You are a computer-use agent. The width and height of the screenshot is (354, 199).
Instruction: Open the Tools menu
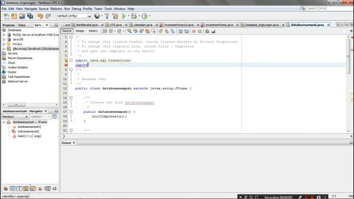108,9
